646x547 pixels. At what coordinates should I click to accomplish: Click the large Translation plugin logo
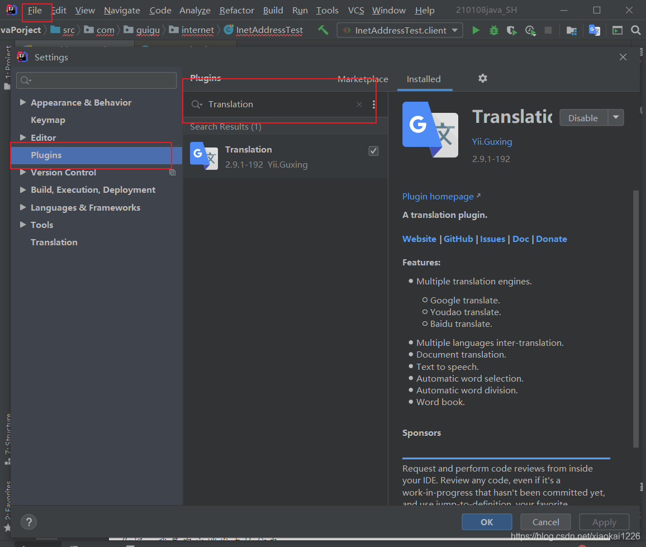(x=430, y=130)
